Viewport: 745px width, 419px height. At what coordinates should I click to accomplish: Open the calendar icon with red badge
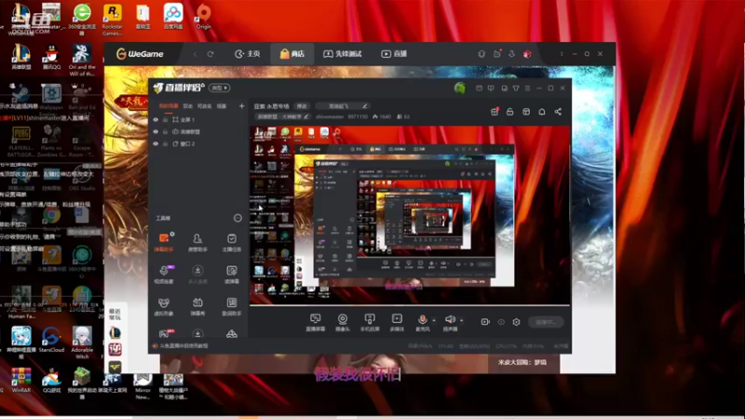(494, 112)
